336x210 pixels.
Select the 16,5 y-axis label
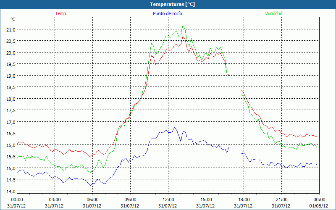[x=10, y=134]
